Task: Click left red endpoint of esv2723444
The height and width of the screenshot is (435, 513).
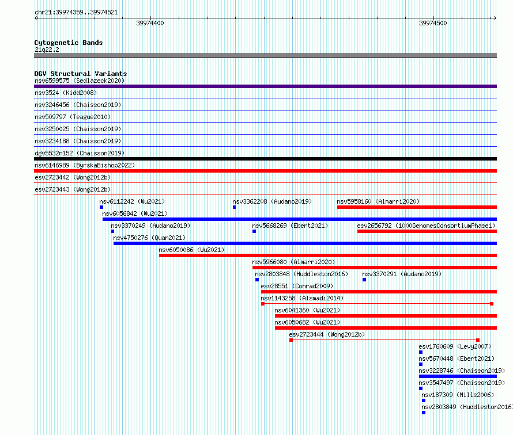Action: [x=291, y=340]
